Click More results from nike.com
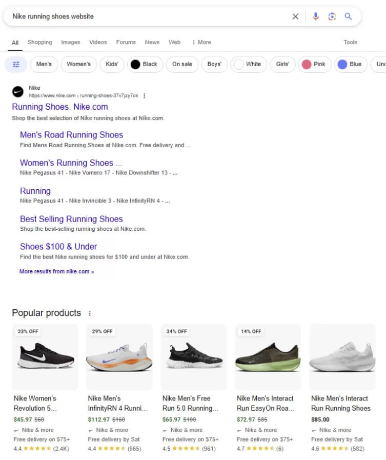The width and height of the screenshot is (386, 460). pyautogui.click(x=56, y=271)
